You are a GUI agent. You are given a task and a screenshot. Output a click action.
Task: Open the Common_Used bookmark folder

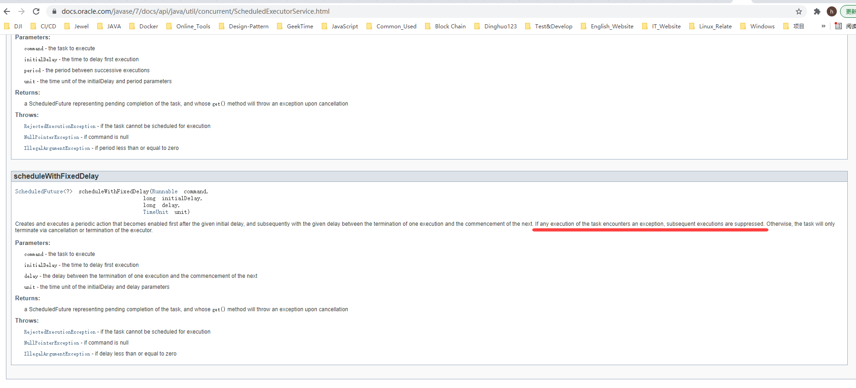tap(392, 26)
